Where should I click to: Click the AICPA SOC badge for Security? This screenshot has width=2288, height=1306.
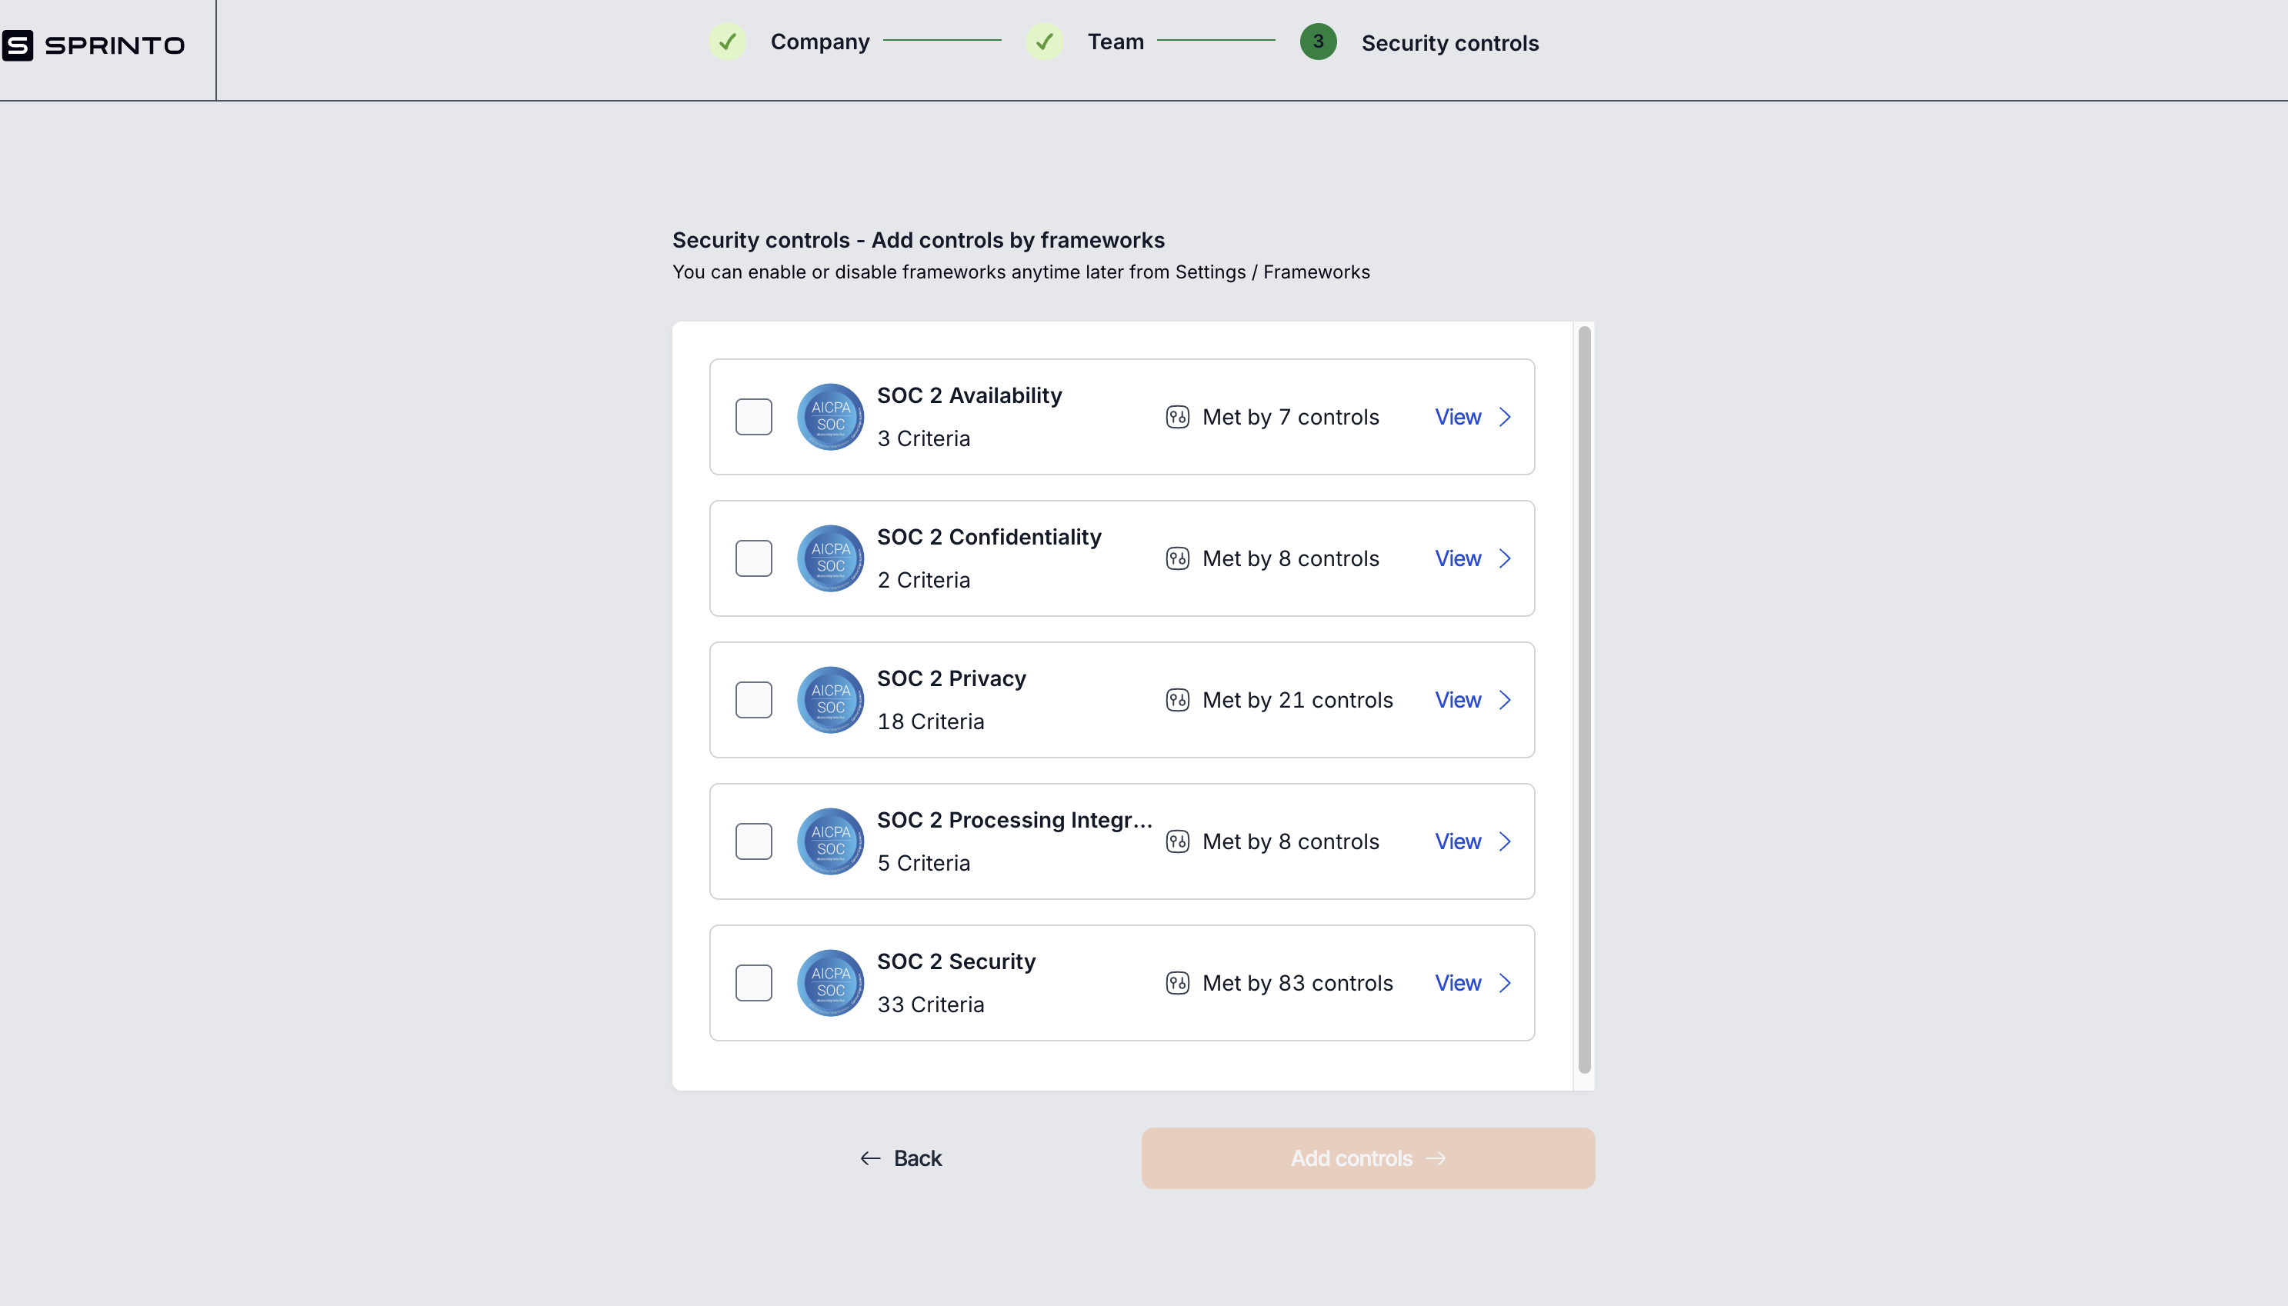coord(829,983)
